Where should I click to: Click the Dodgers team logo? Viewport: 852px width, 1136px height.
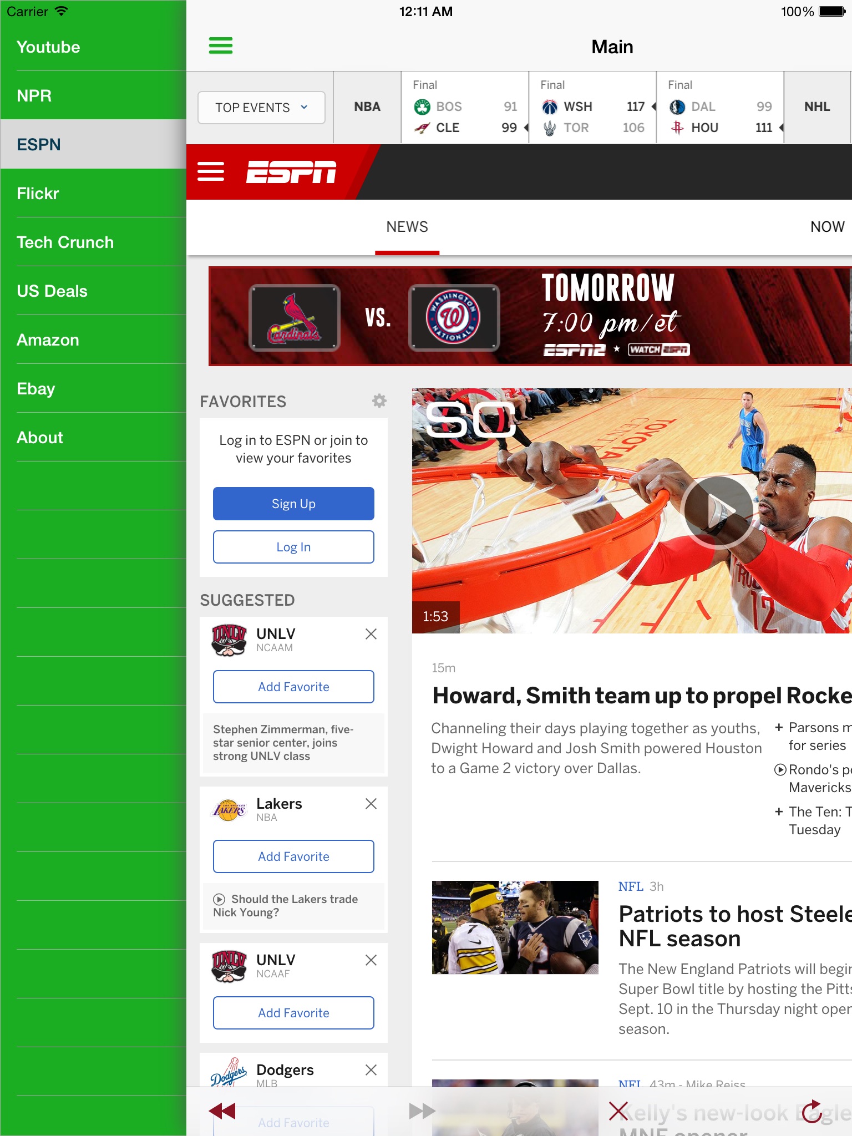coord(229,1073)
